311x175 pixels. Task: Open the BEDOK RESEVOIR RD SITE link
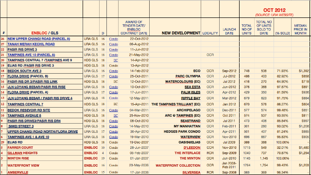[x=29, y=110]
